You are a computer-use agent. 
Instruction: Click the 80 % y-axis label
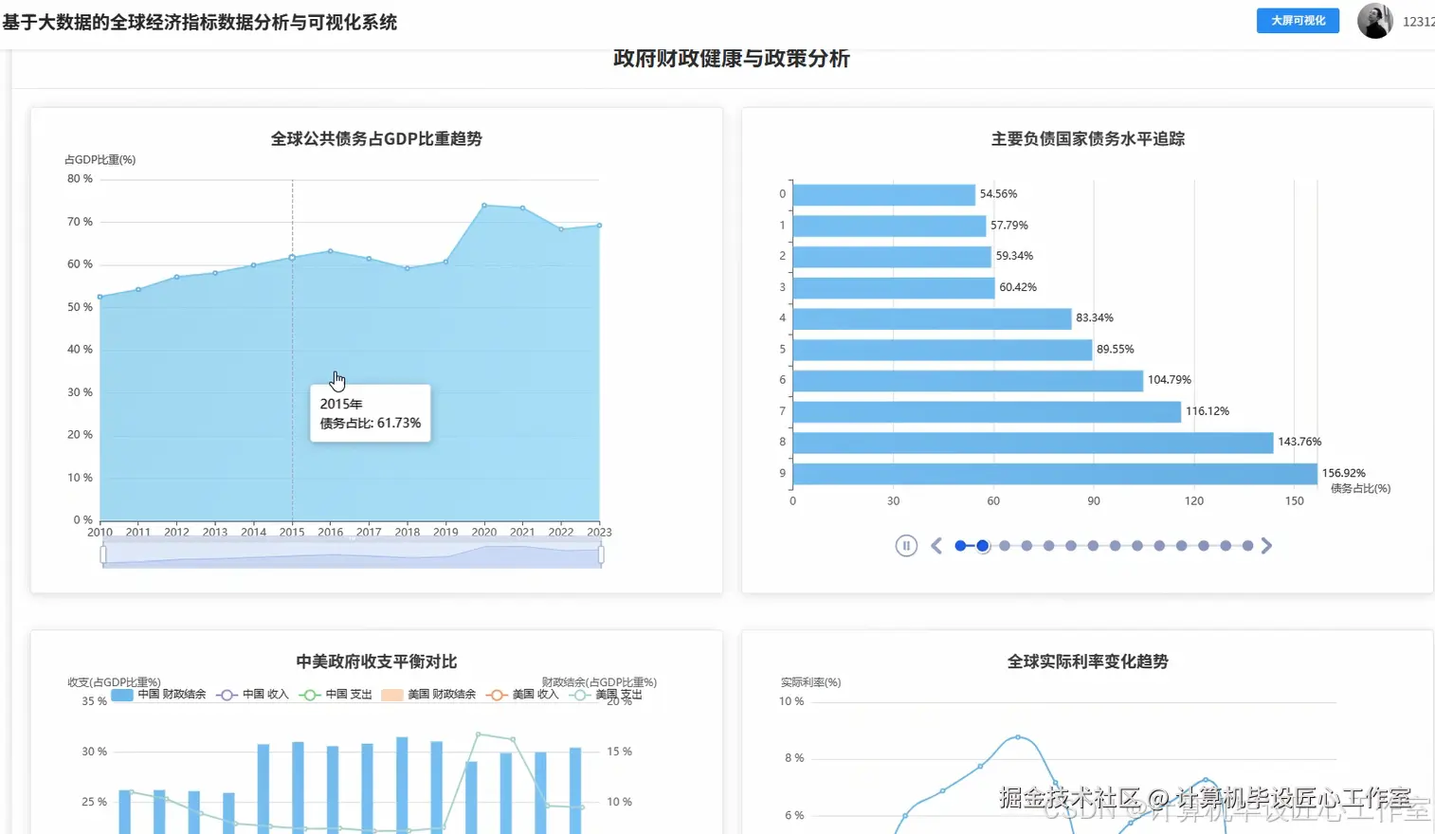80,179
